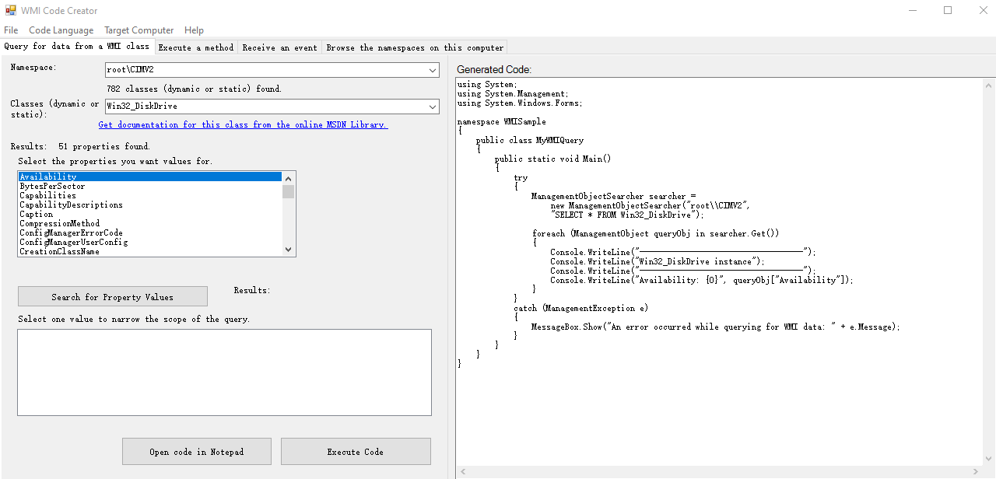Click the WMI Code Creator title icon

11,11
